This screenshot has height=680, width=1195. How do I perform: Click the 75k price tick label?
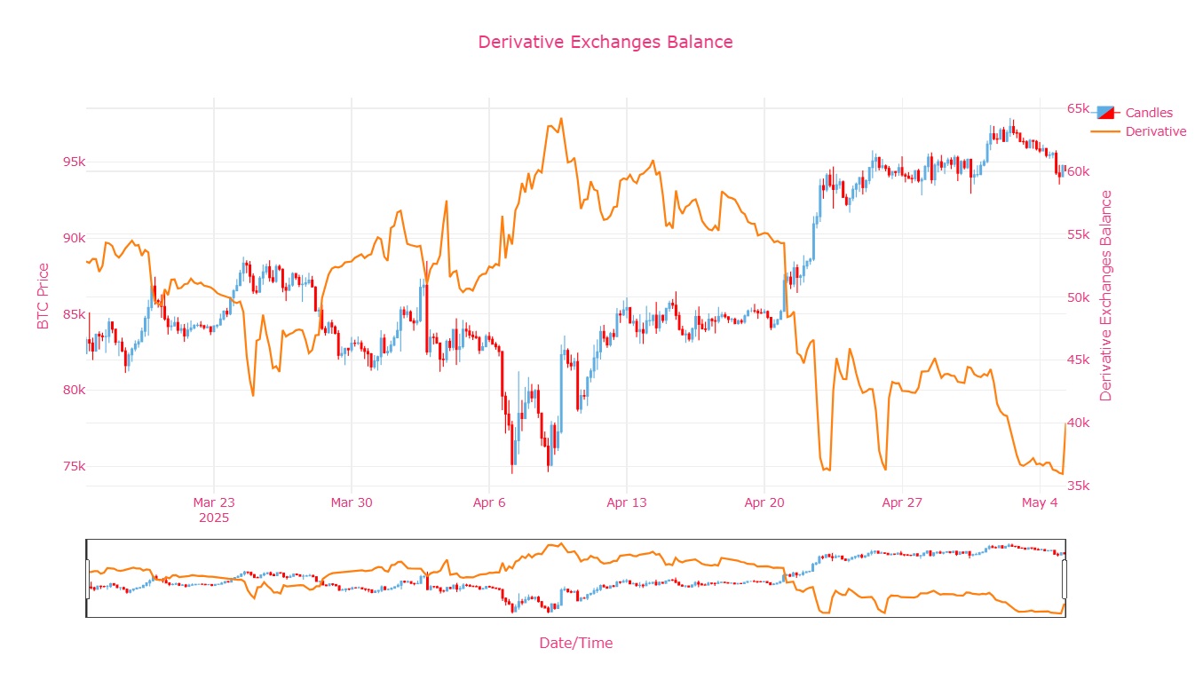[74, 466]
